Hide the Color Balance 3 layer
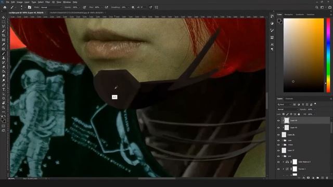The height and width of the screenshot is (187, 333). [x=278, y=162]
